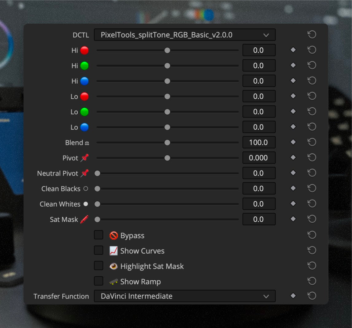This screenshot has width=352, height=328.
Task: Click the Hi red slider handle
Action: coord(167,50)
